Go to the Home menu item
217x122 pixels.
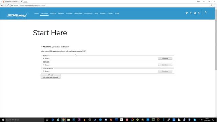36,14
